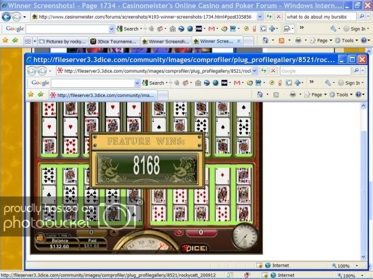
Task: Click Sign In on outer Google toolbar
Action: click(356, 28)
